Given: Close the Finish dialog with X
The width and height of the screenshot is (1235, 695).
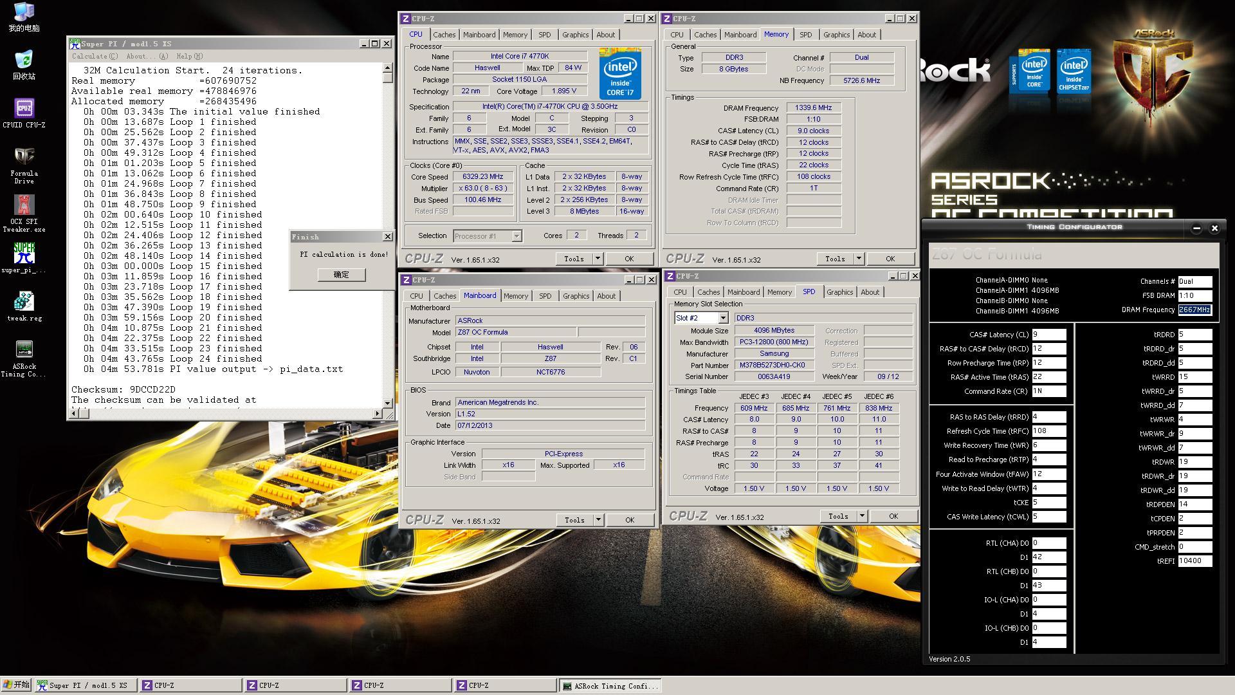Looking at the screenshot, I should (x=387, y=237).
